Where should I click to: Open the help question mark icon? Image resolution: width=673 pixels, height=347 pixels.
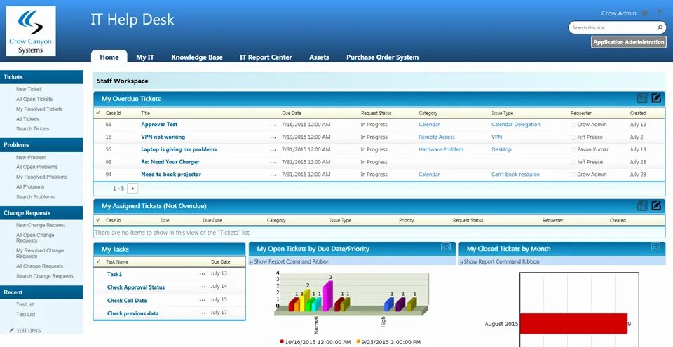pos(659,13)
